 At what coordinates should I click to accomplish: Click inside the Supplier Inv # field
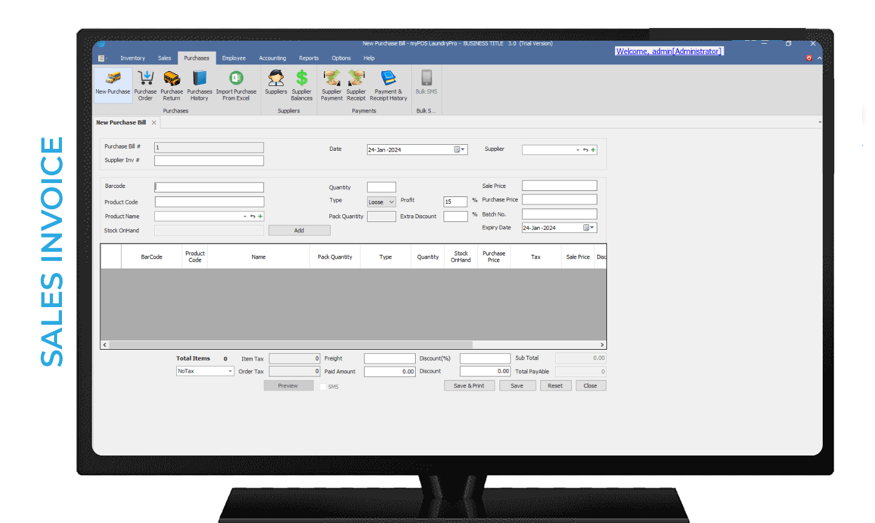click(208, 160)
